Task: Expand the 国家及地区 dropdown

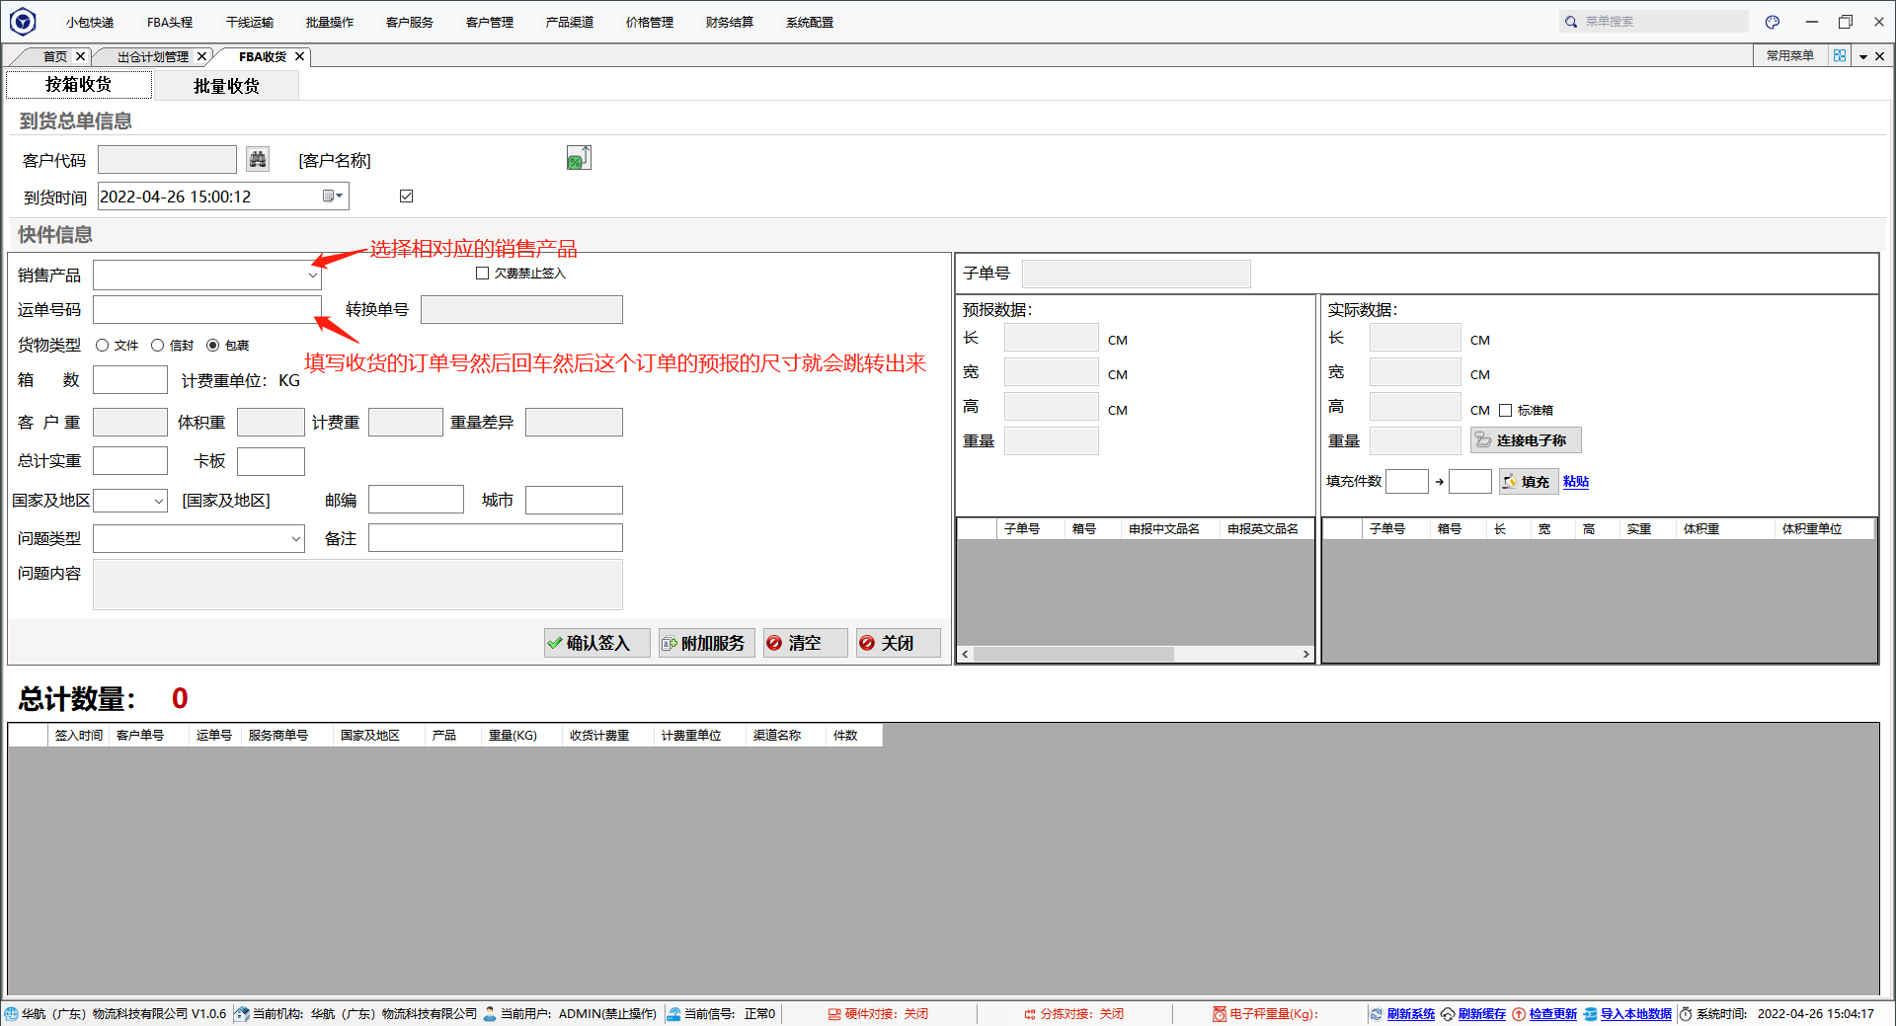Action: pos(158,501)
